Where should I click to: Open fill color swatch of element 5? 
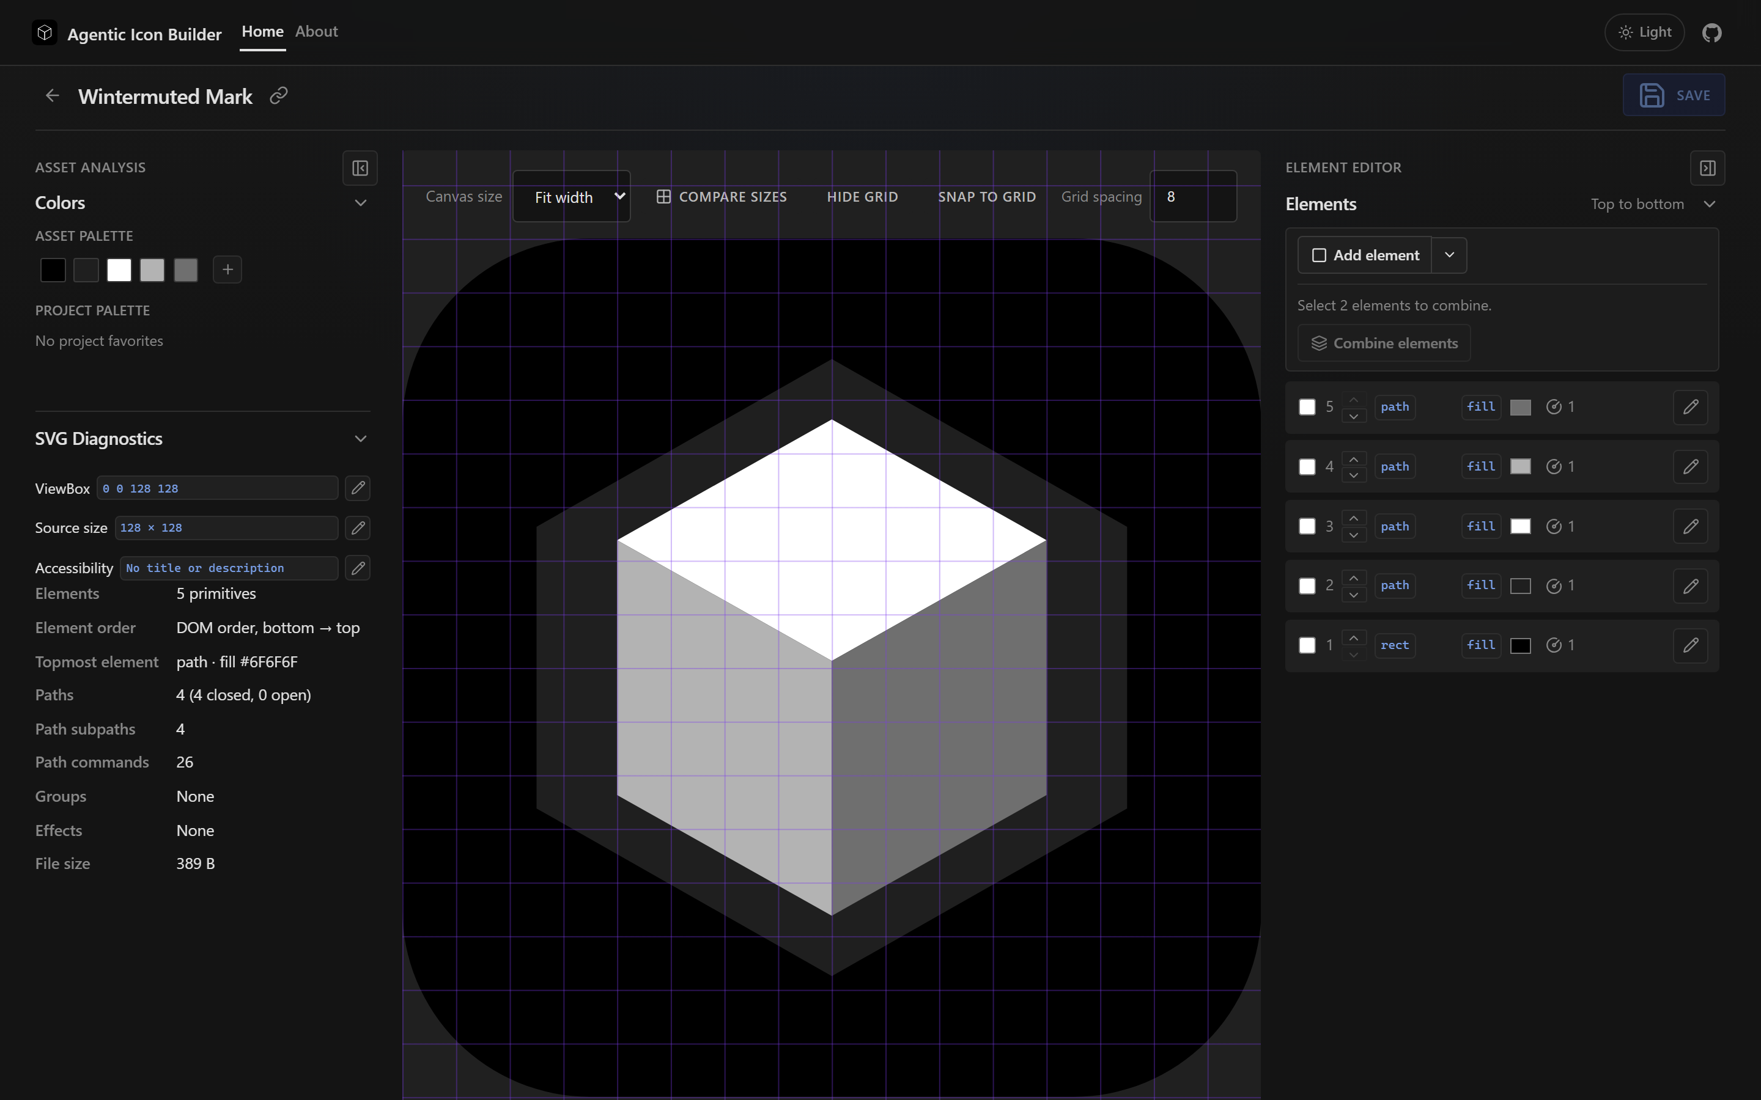[x=1520, y=408]
